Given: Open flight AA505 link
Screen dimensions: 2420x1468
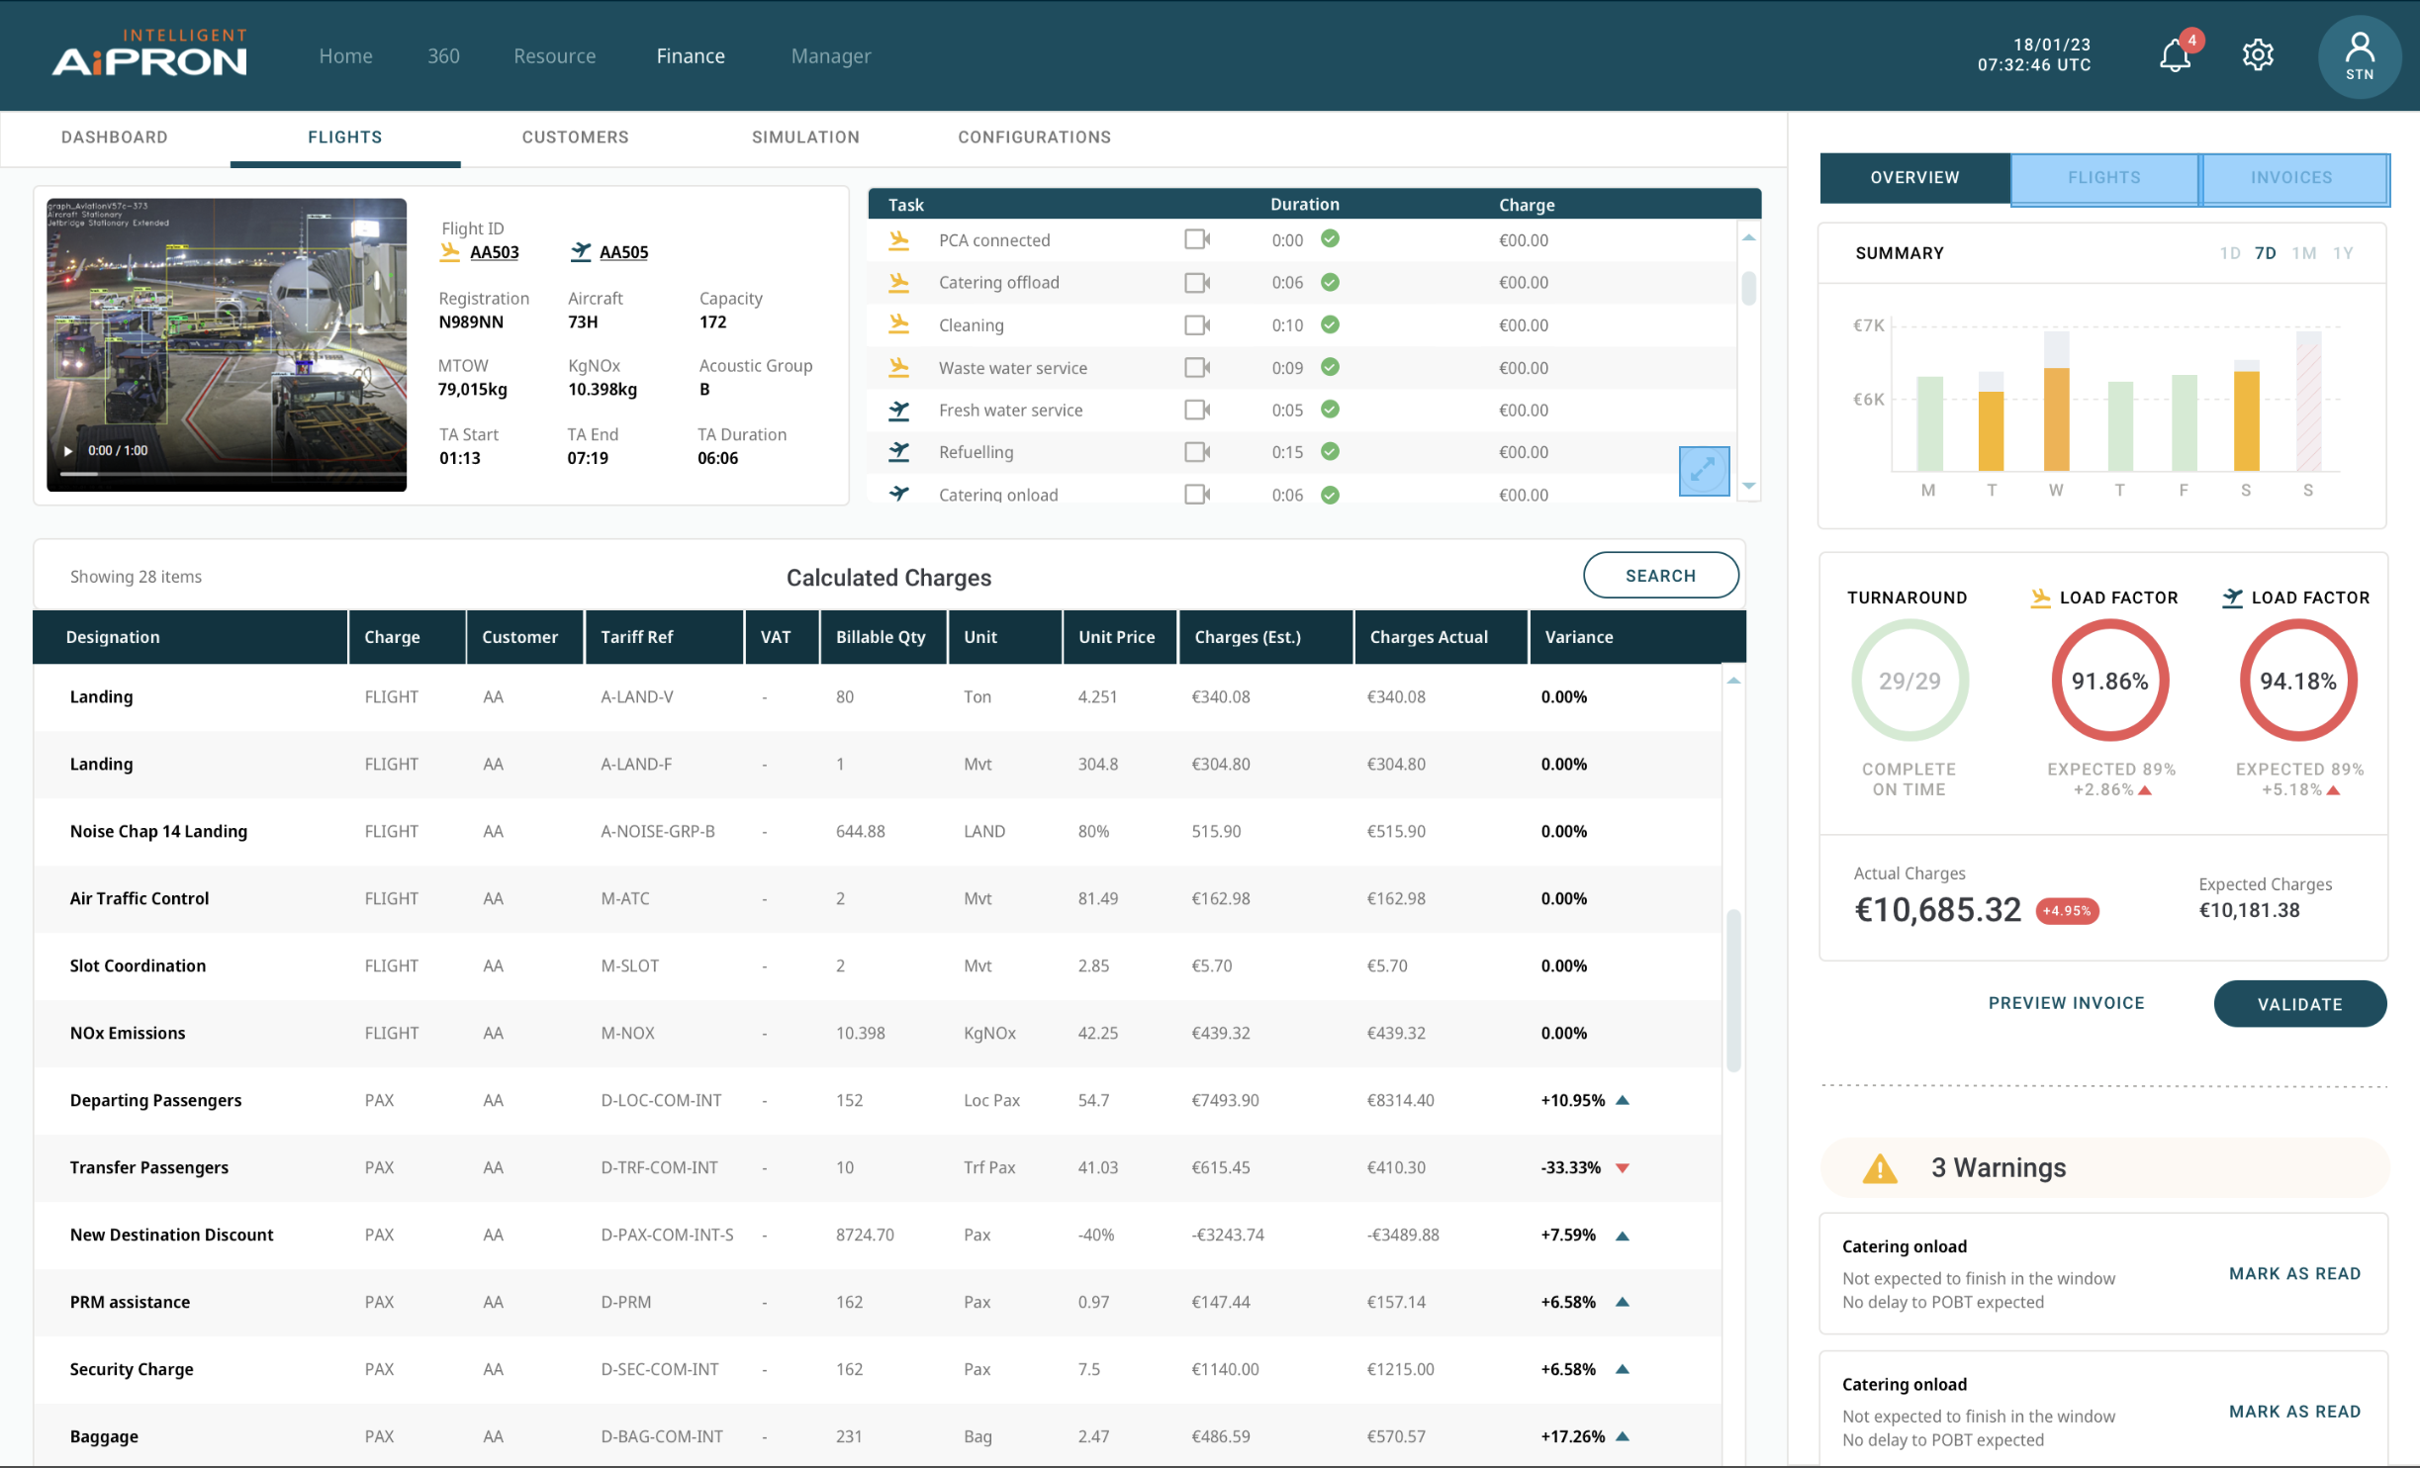Looking at the screenshot, I should click(x=623, y=252).
